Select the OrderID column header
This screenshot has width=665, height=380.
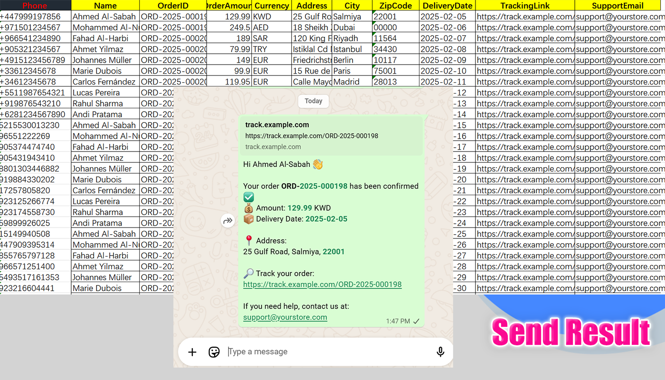coord(173,6)
